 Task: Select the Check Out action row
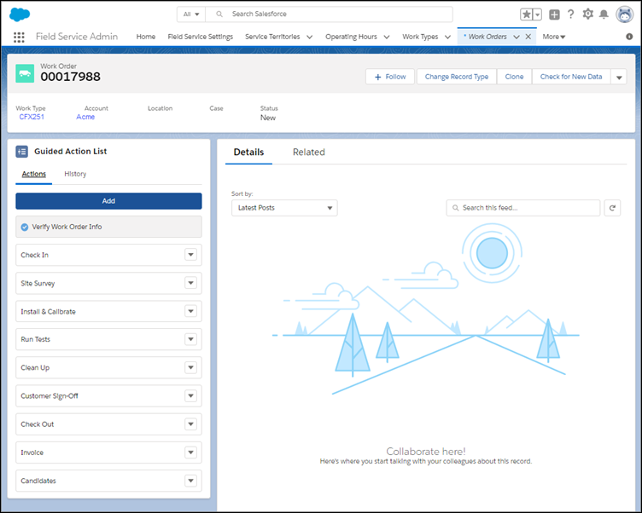[108, 424]
